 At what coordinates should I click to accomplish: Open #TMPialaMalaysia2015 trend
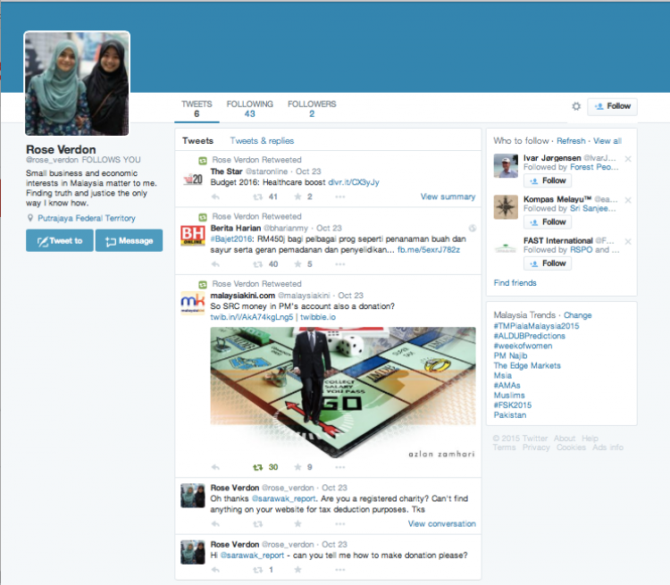[536, 326]
